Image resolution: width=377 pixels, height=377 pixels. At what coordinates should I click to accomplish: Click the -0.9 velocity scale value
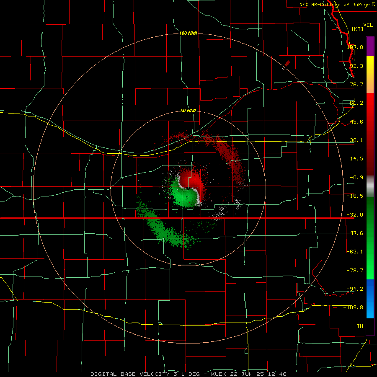[356, 178]
